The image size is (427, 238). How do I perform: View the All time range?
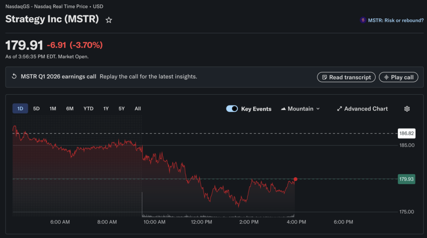(138, 108)
